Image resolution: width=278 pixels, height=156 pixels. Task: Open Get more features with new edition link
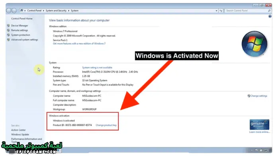pos(79,43)
